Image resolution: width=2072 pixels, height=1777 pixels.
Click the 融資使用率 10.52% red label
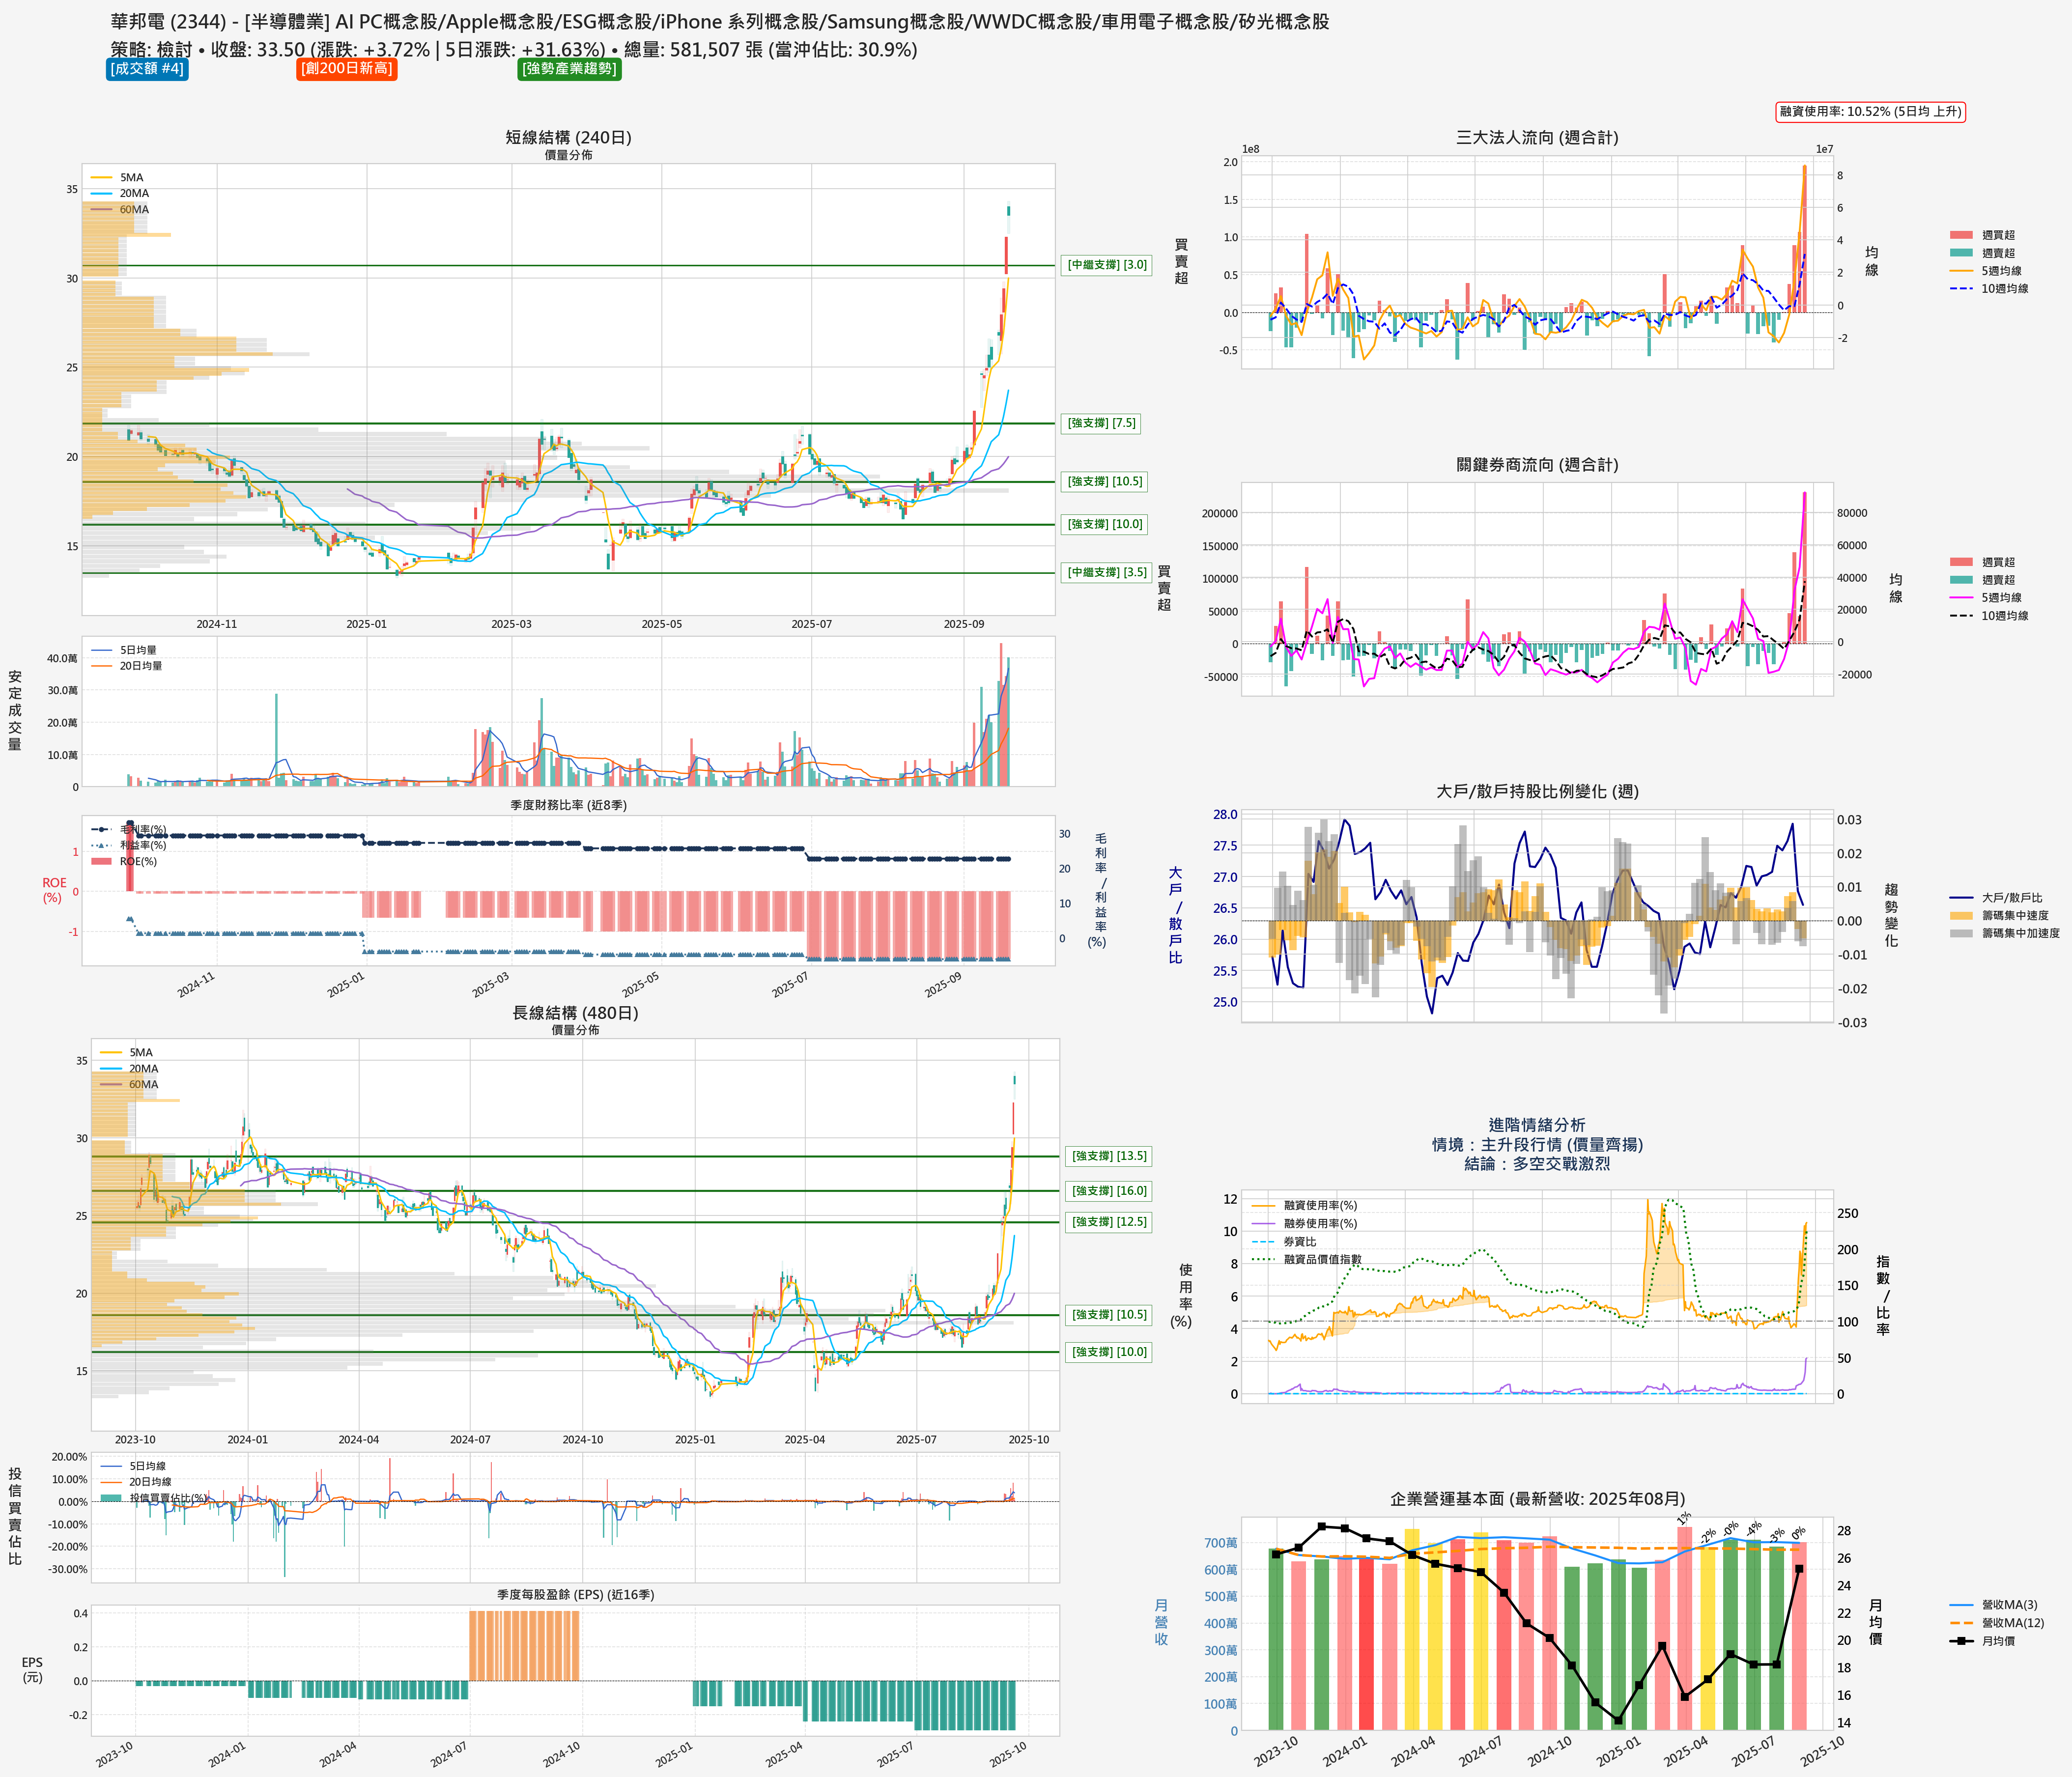pos(1870,112)
